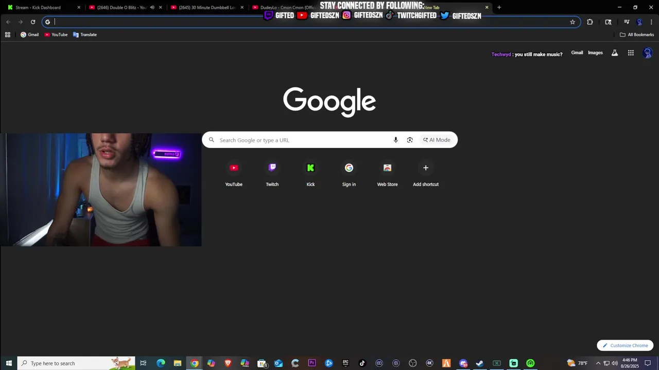This screenshot has width=659, height=370.
Task: Open Brave browser from taskbar
Action: [228, 363]
